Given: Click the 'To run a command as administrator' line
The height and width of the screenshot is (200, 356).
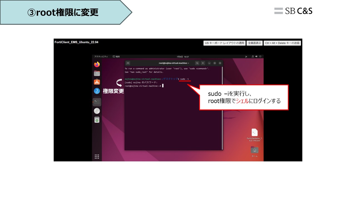Looking at the screenshot, I should pos(167,68).
